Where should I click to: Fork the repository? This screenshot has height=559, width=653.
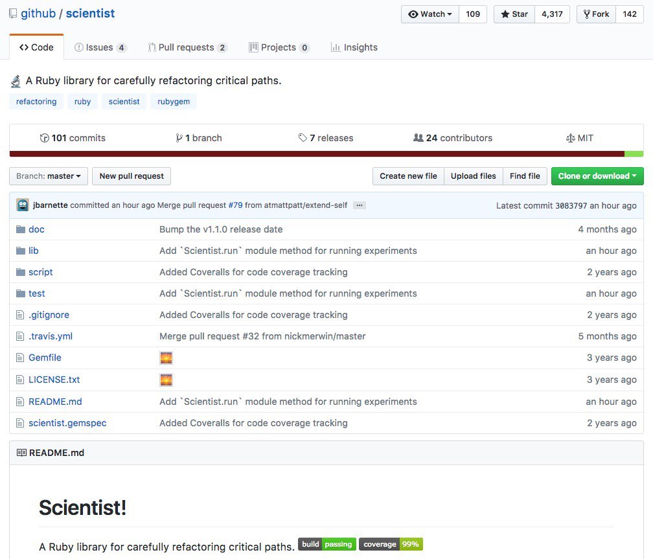pos(597,14)
